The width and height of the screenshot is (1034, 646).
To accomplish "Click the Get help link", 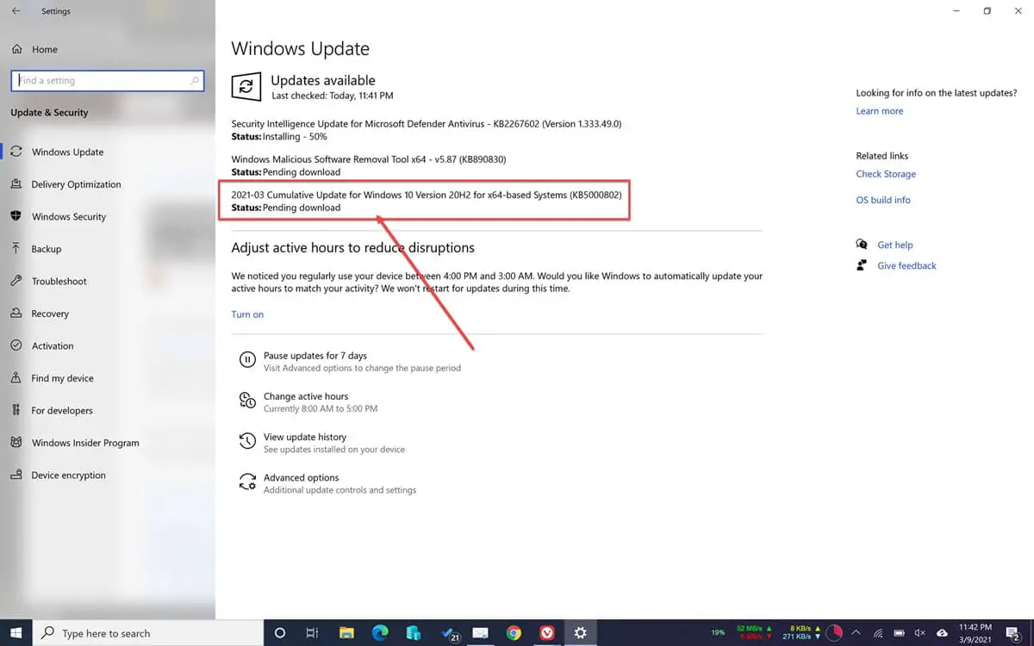I will (x=895, y=245).
